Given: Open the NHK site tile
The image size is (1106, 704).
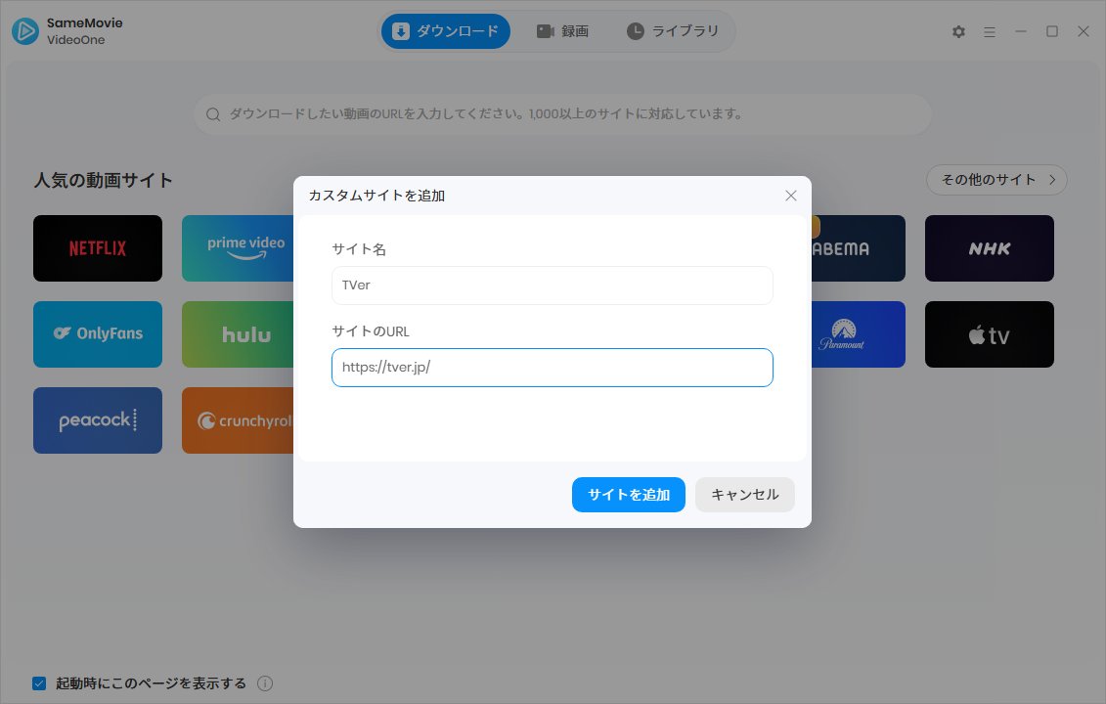Looking at the screenshot, I should [990, 248].
